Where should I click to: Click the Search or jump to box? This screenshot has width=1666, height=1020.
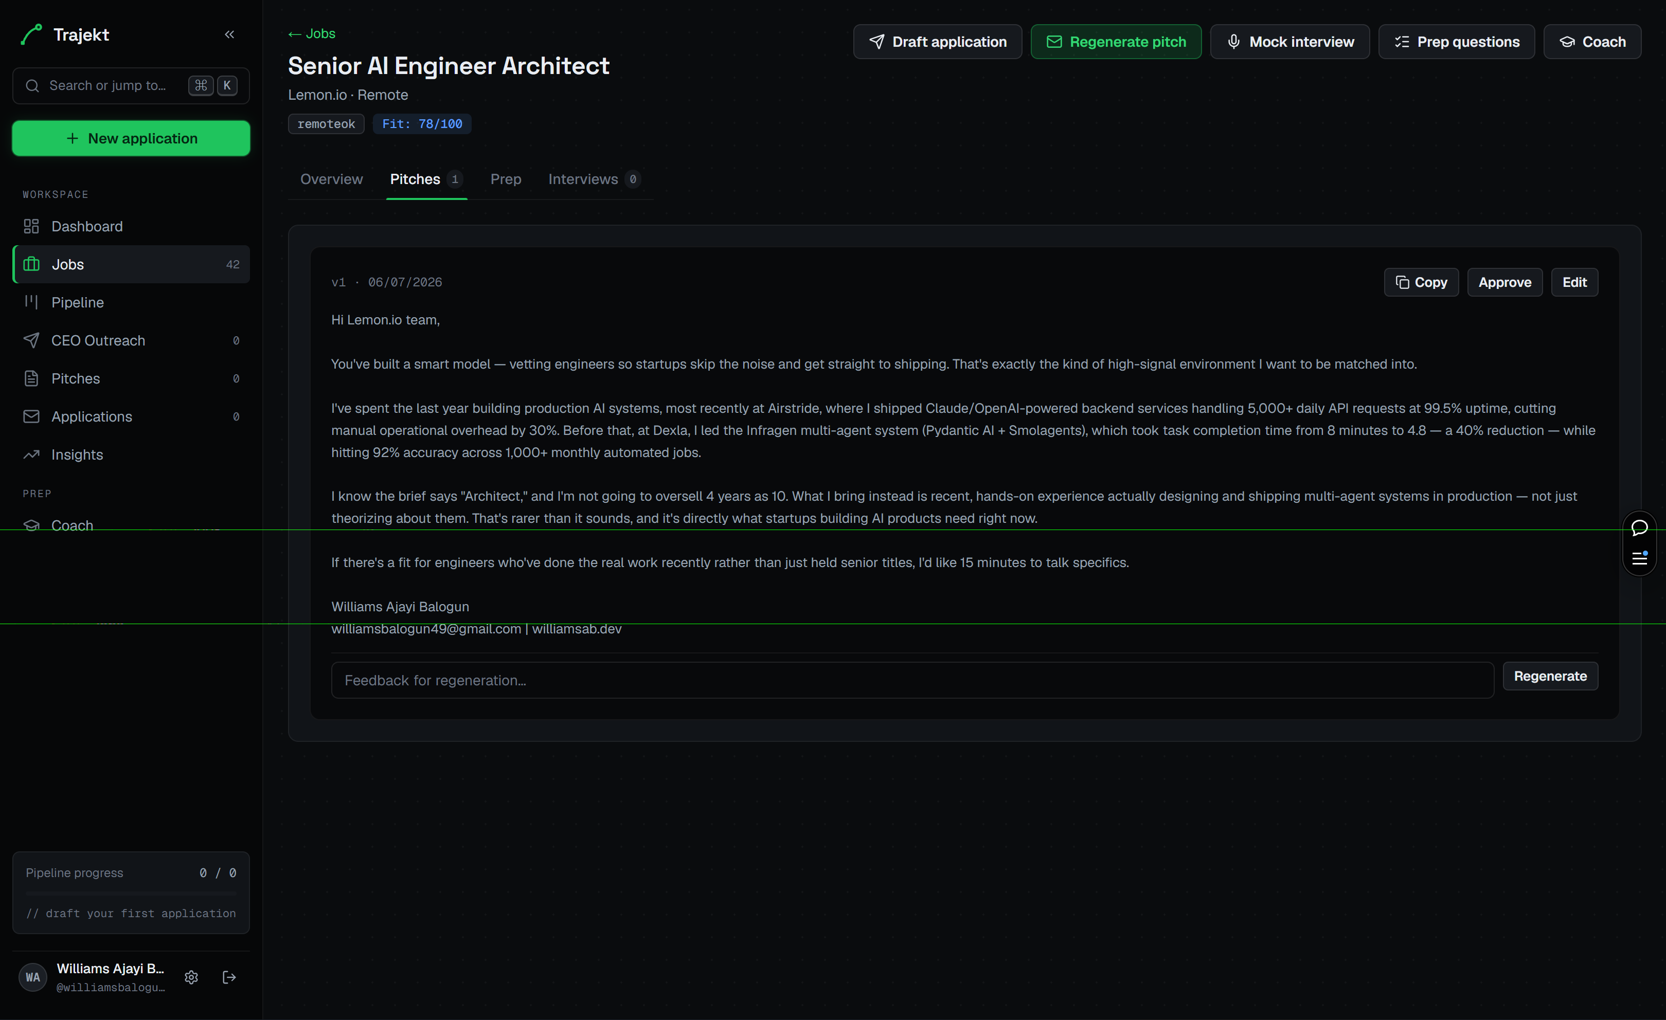[131, 86]
